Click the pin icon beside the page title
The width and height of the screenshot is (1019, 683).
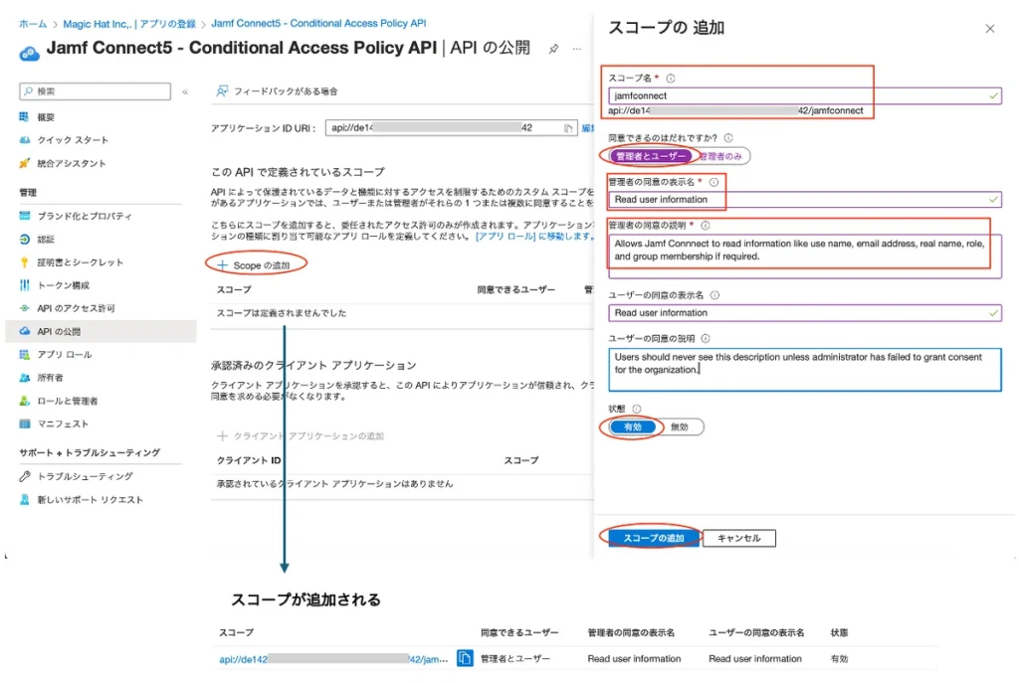pyautogui.click(x=553, y=49)
